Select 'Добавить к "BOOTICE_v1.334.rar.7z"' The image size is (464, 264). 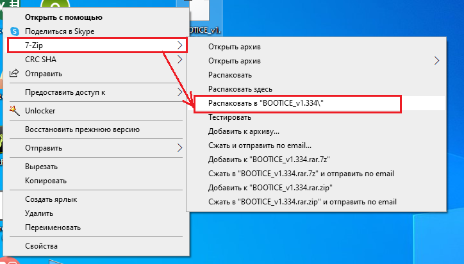(x=269, y=160)
